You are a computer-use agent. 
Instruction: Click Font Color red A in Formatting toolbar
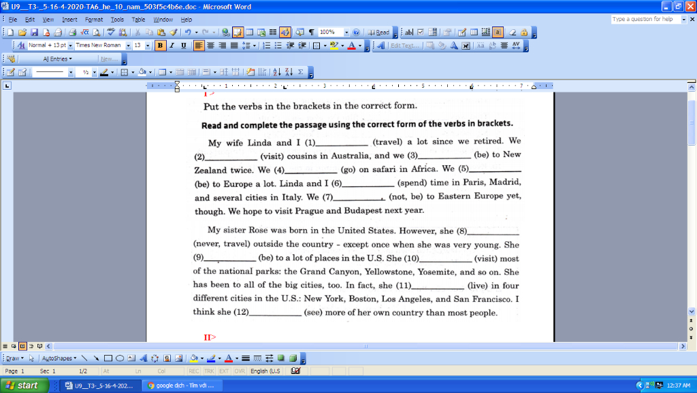click(x=351, y=46)
